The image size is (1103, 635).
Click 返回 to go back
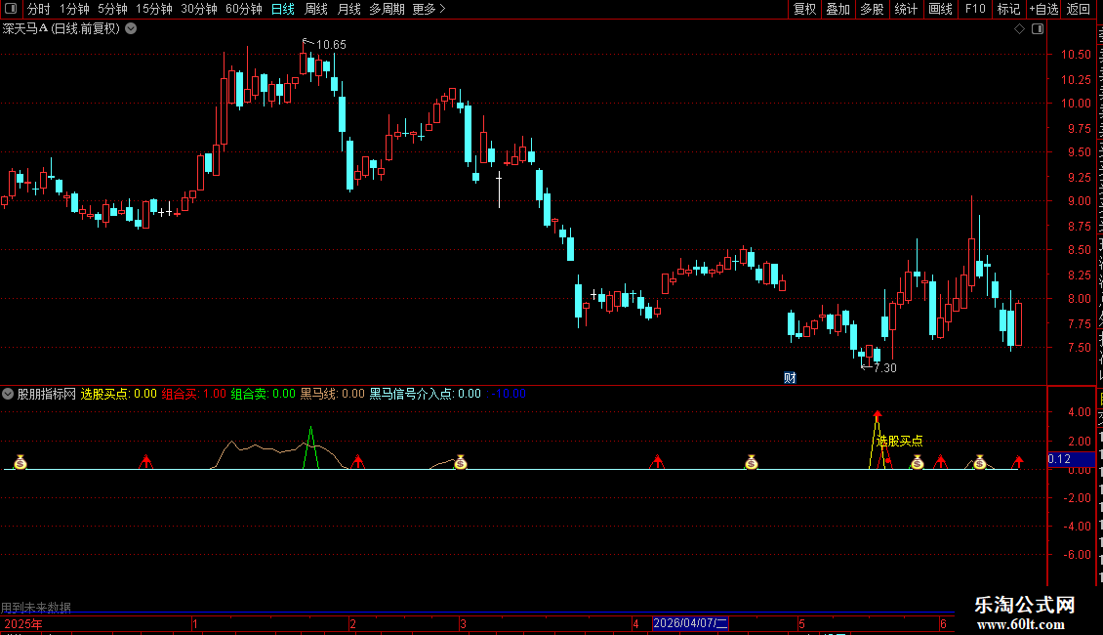[x=1079, y=9]
